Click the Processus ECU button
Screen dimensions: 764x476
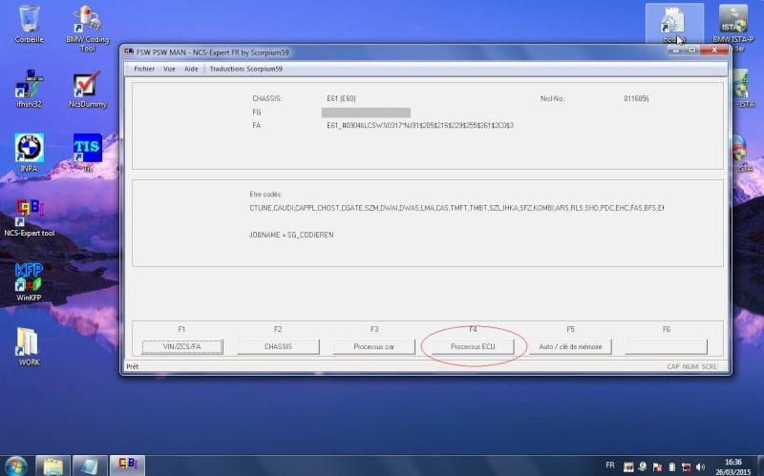tap(473, 346)
